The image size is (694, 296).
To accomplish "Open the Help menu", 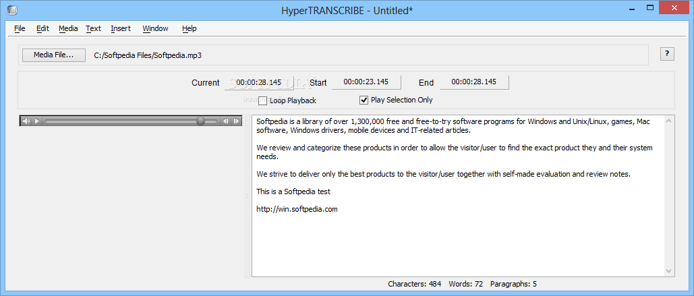I will tap(189, 28).
